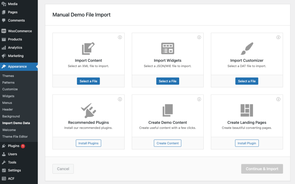Click the Create Landing Pages layout icon
This screenshot has width=295, height=184.
point(247,110)
